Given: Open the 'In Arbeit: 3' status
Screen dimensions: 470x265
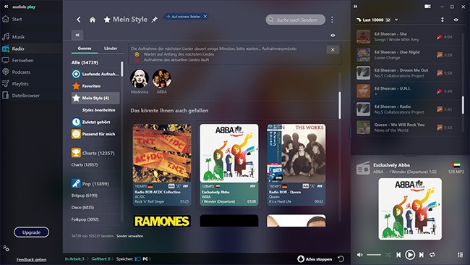Looking at the screenshot, I should tap(74, 259).
